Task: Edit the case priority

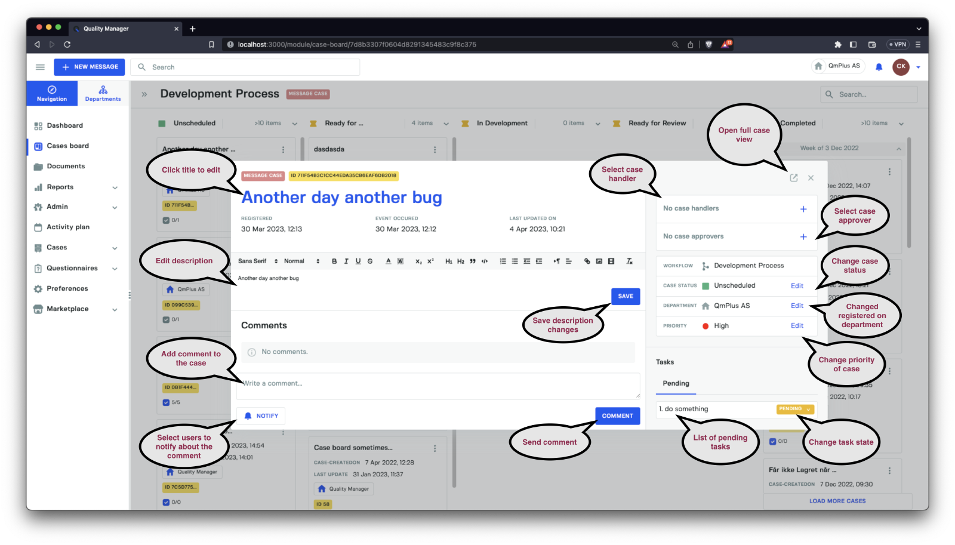Action: click(x=797, y=326)
